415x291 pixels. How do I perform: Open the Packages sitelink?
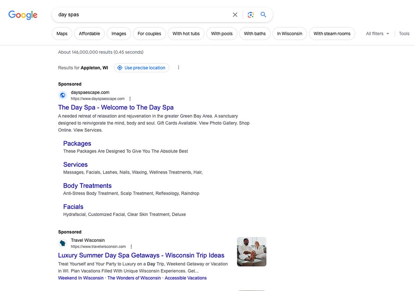pos(77,143)
